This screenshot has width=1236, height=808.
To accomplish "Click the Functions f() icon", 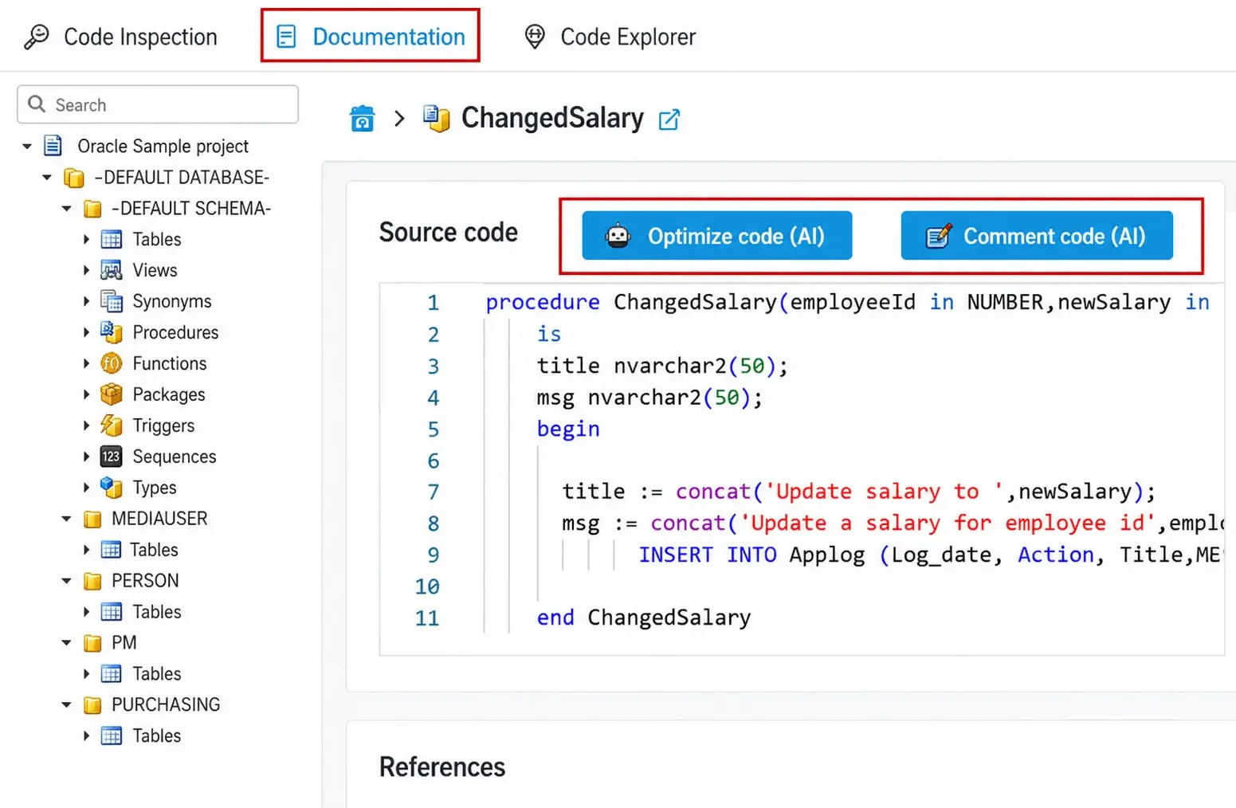I will pyautogui.click(x=112, y=363).
